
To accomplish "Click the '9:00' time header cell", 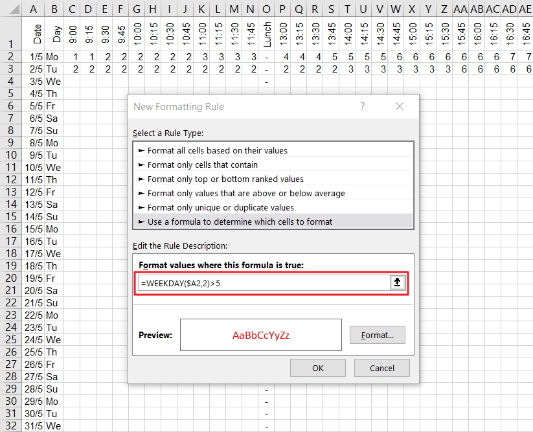I will pyautogui.click(x=72, y=33).
